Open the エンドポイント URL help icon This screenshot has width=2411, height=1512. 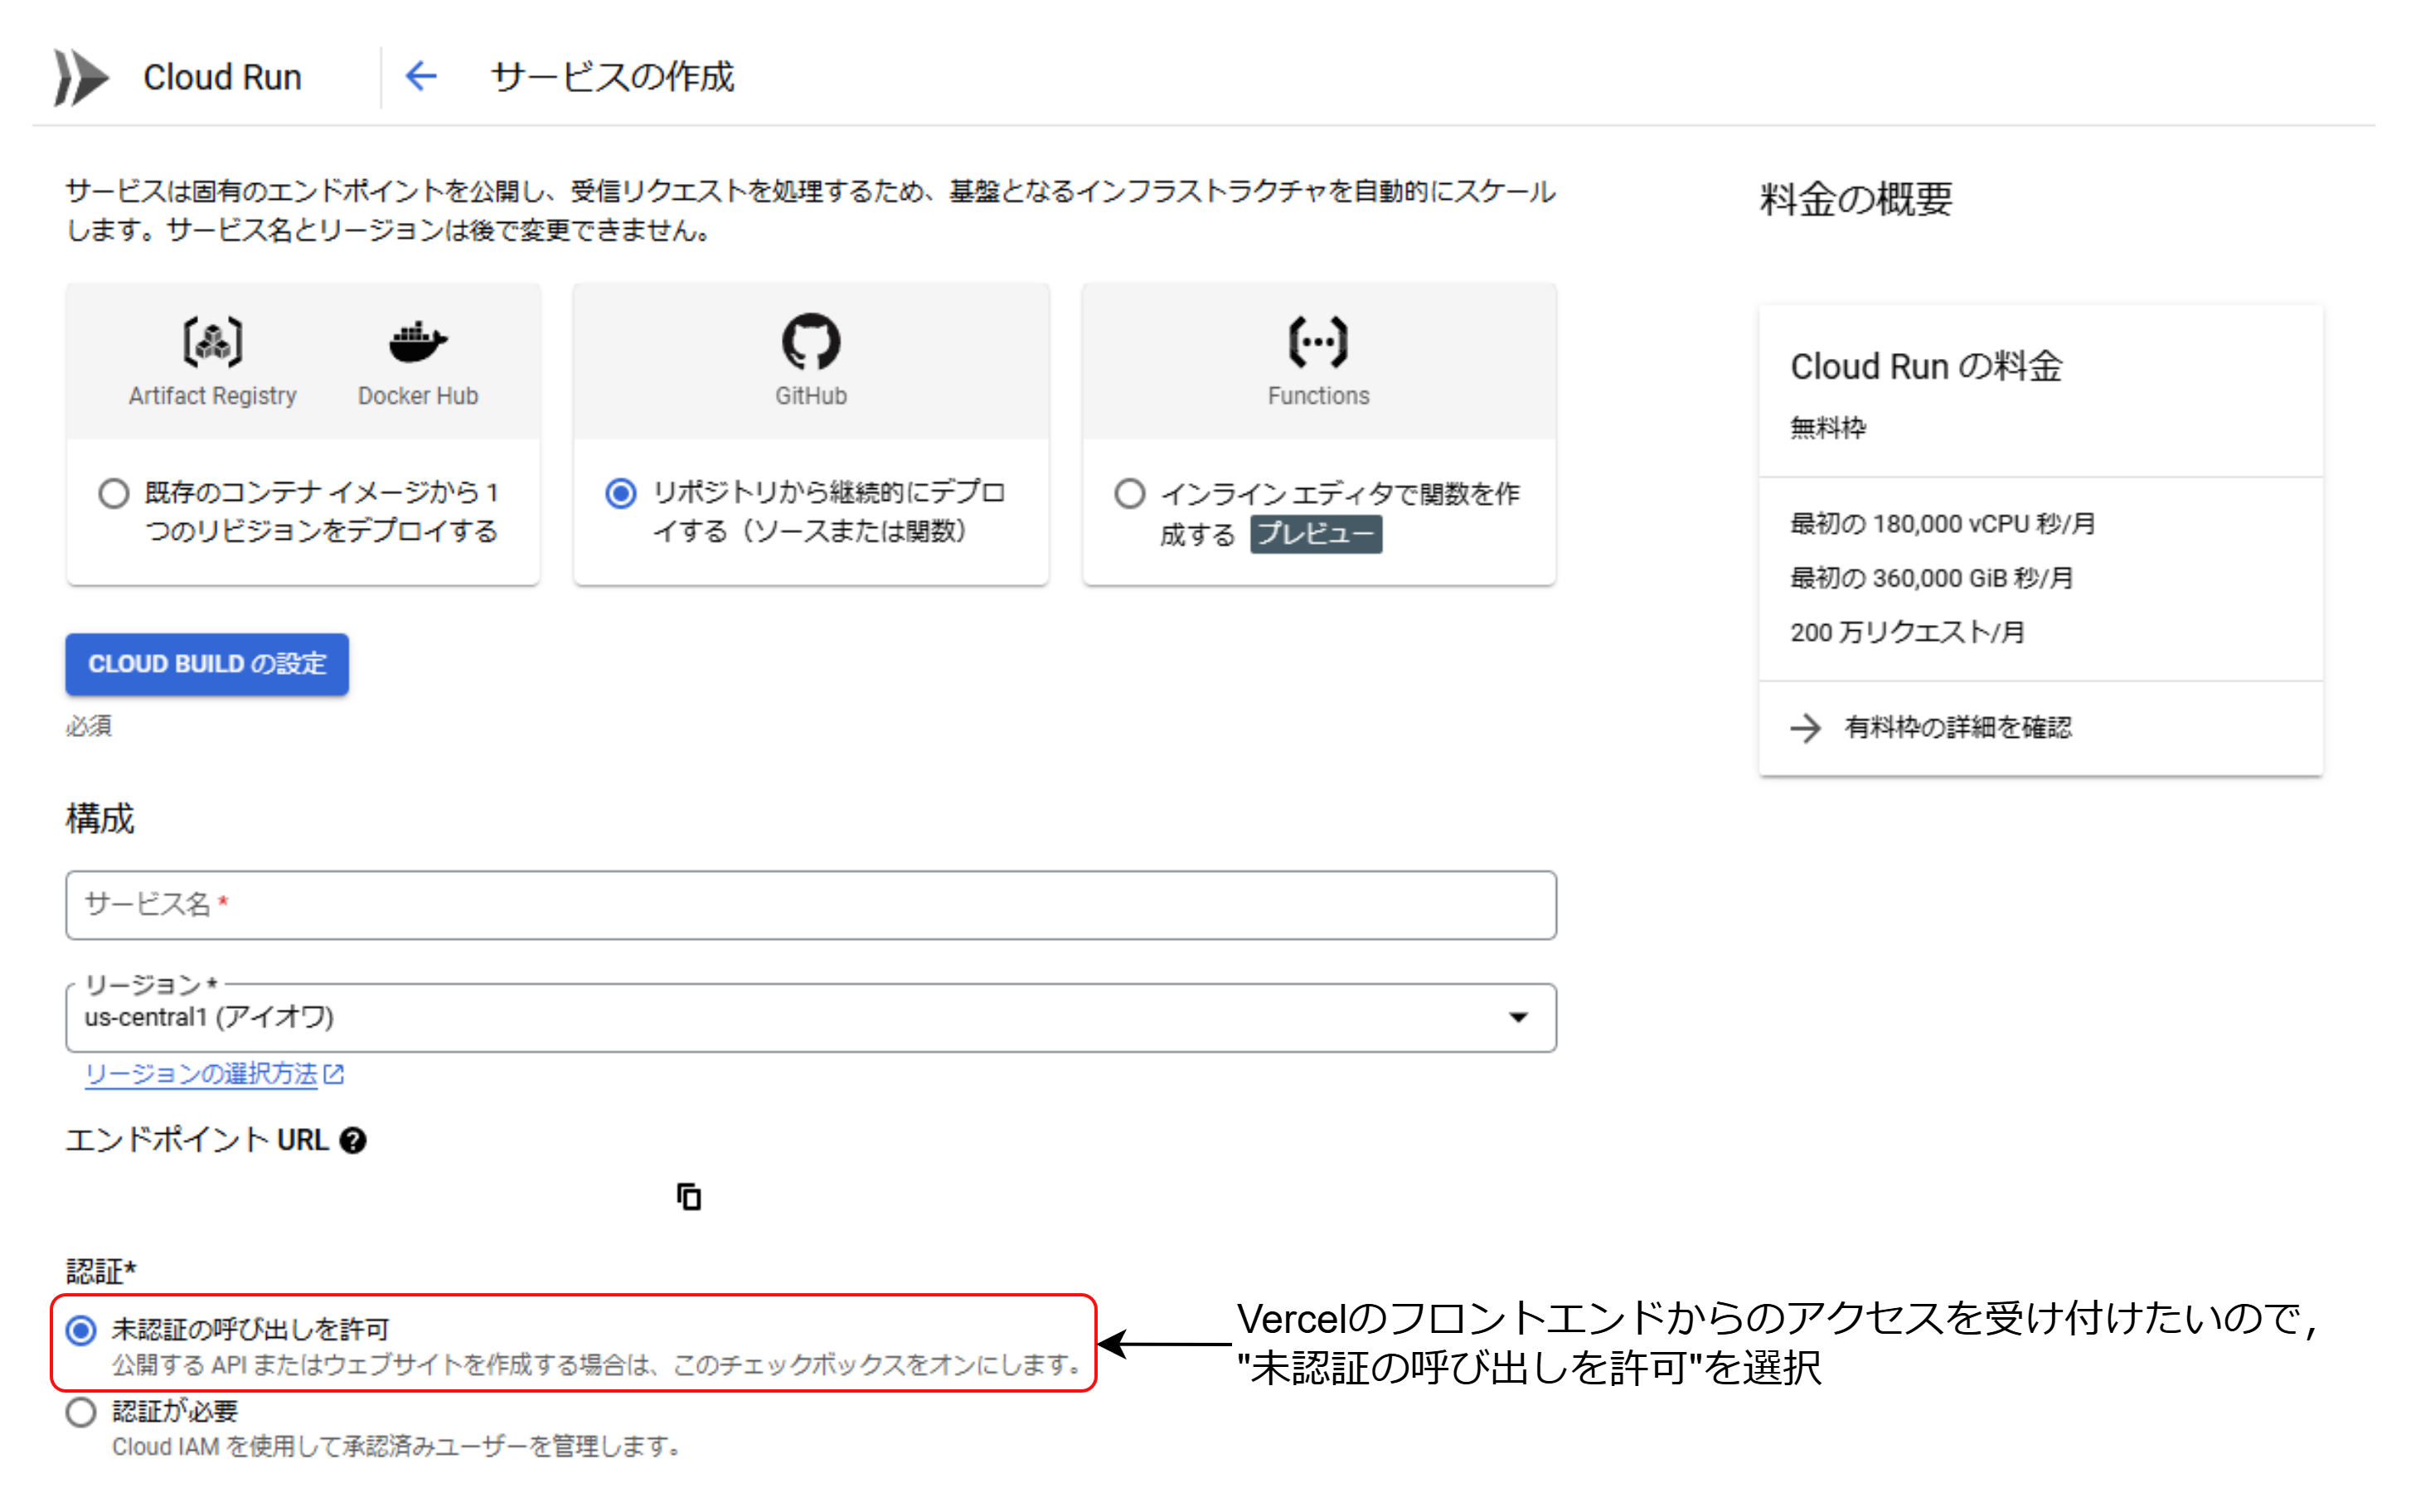(352, 1140)
